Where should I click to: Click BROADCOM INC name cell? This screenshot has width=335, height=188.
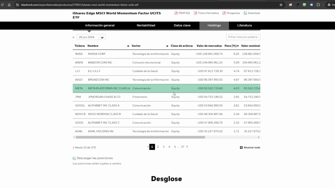[99, 80]
